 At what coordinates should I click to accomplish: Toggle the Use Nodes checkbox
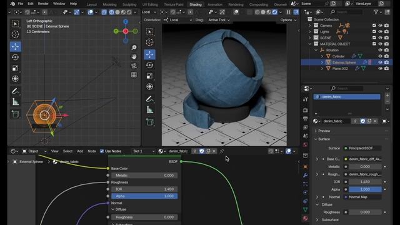(x=102, y=151)
